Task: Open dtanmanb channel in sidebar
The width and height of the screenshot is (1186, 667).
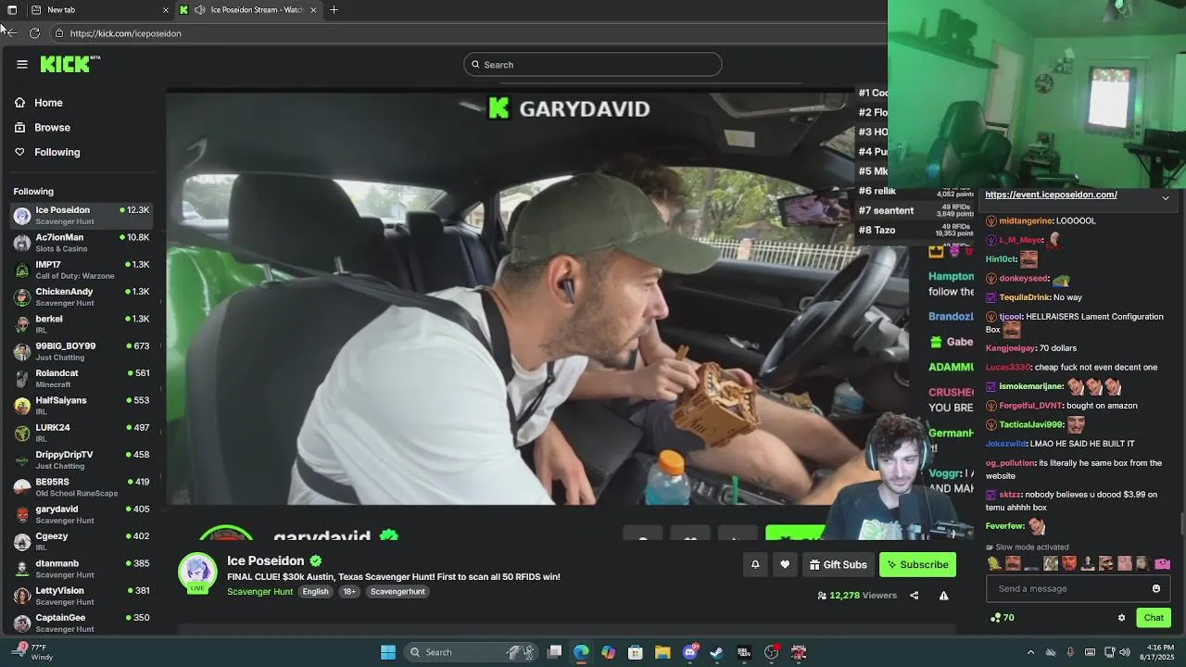Action: click(82, 569)
